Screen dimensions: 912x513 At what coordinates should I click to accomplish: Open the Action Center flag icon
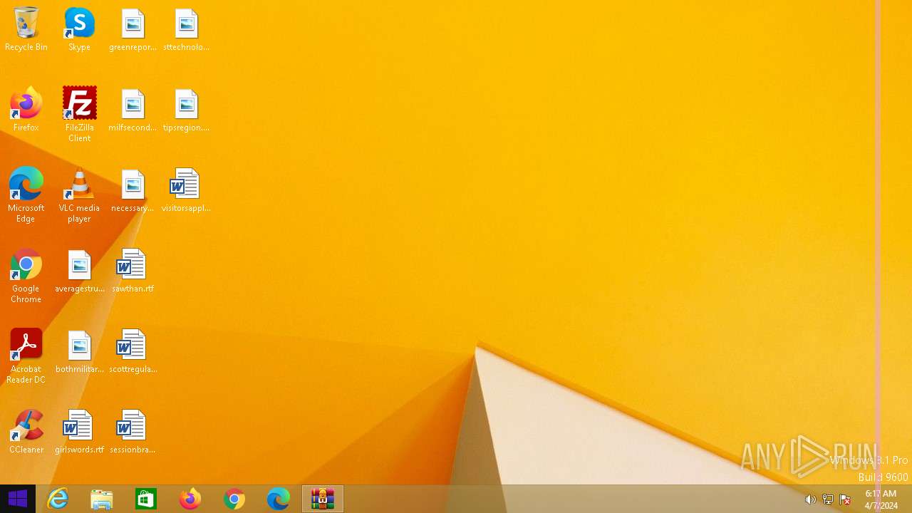click(846, 499)
